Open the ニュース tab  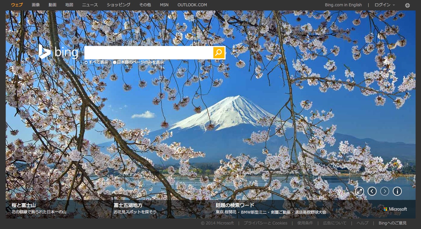point(90,5)
